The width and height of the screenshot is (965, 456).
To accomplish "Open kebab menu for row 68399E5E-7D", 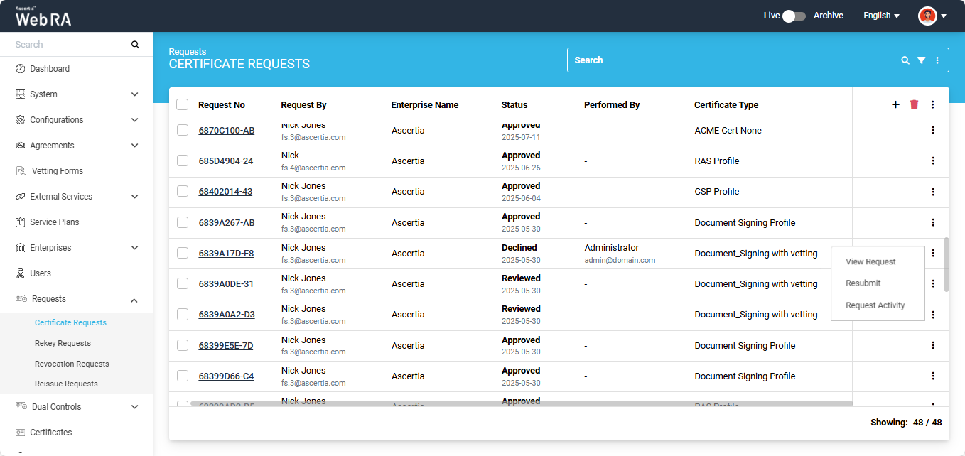I will (932, 345).
